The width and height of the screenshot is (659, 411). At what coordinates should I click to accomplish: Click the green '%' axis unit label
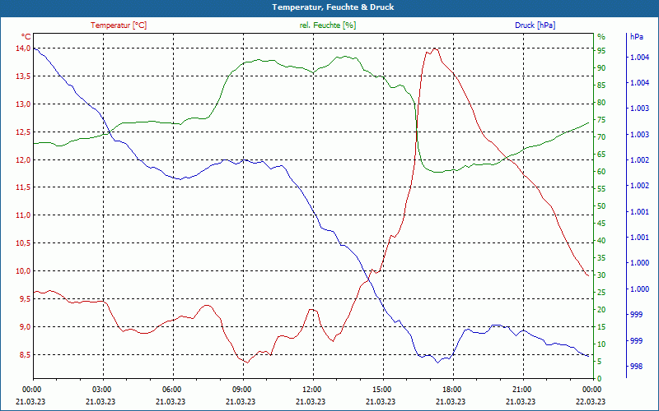(x=601, y=36)
